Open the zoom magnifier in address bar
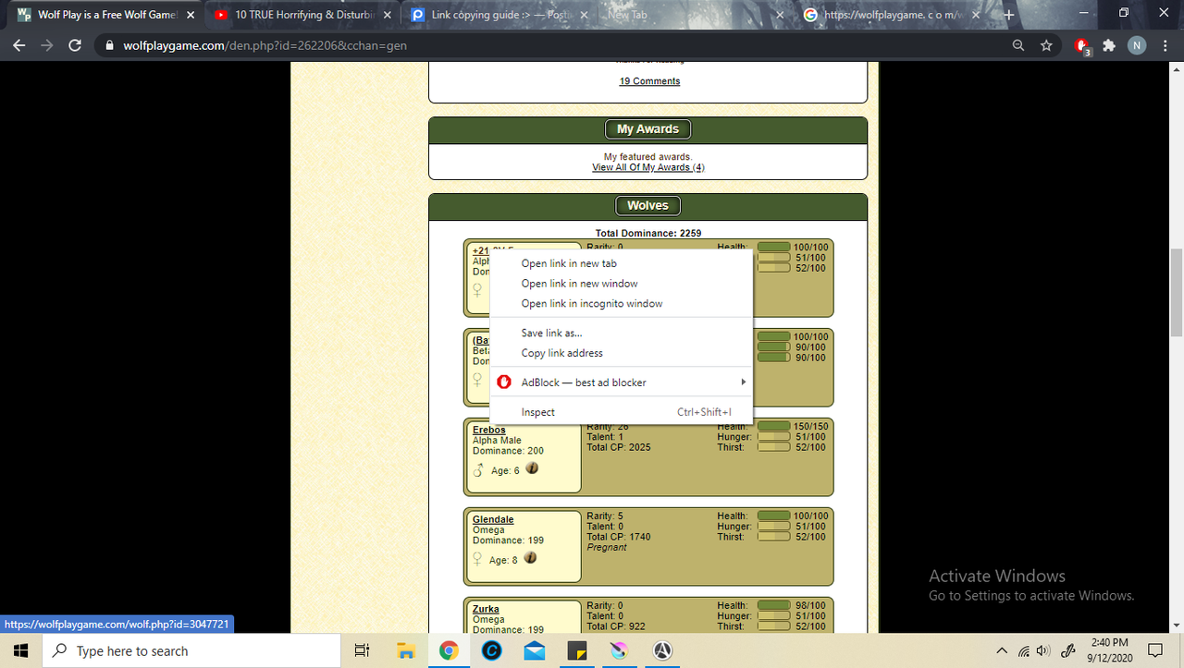1184x668 pixels. [1018, 45]
